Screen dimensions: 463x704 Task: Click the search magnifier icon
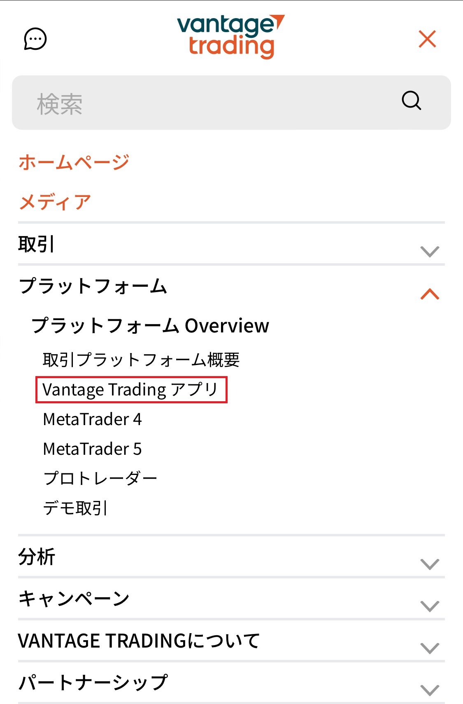(412, 100)
